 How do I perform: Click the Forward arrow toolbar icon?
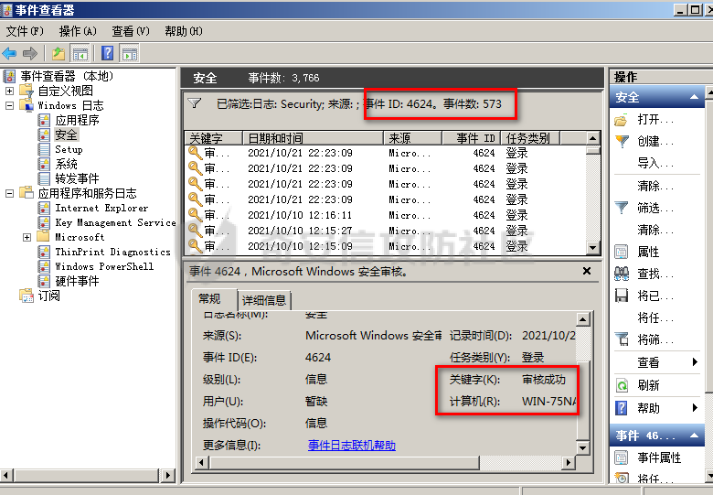tap(30, 53)
